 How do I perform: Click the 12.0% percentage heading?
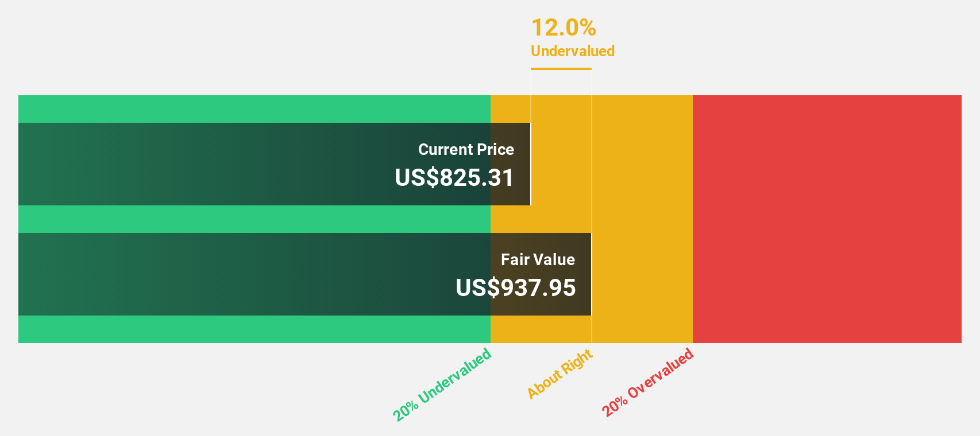564,28
